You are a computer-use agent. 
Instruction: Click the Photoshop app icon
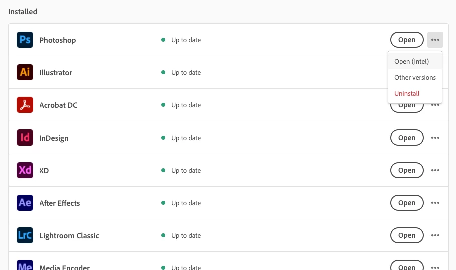tap(25, 40)
